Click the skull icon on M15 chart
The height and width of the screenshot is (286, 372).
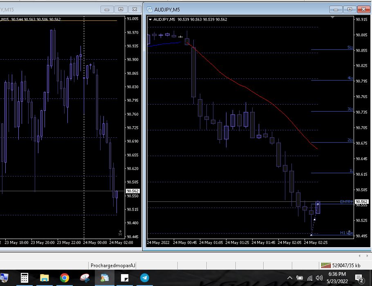tap(120, 233)
